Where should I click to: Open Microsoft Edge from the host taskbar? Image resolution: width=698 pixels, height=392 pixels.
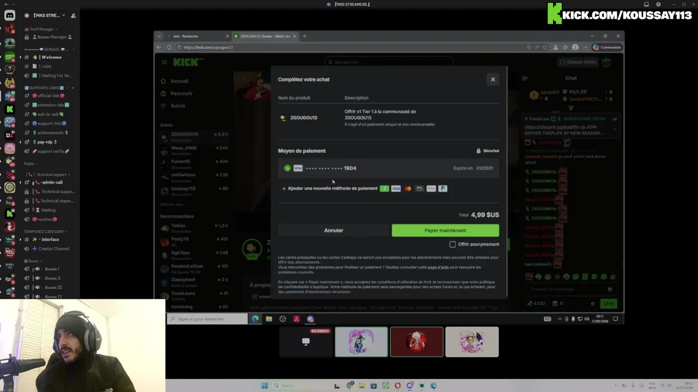(x=434, y=385)
